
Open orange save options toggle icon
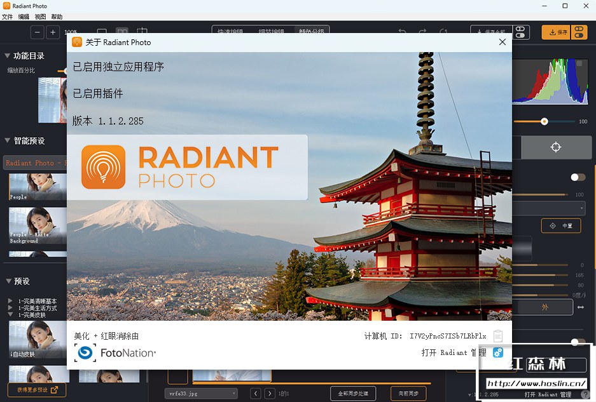579,32
